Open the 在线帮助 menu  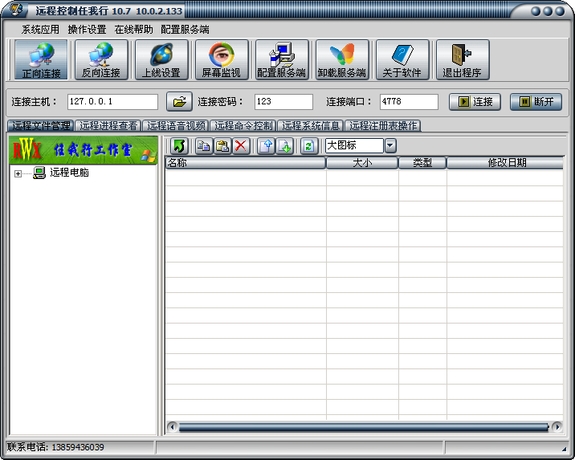[133, 29]
